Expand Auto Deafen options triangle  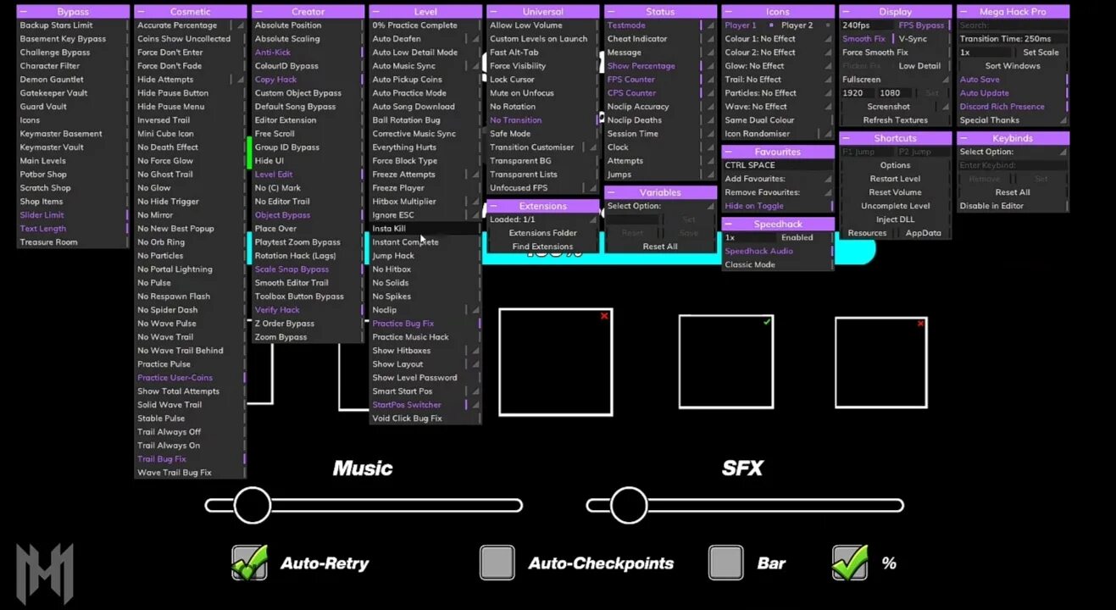[x=476, y=40]
